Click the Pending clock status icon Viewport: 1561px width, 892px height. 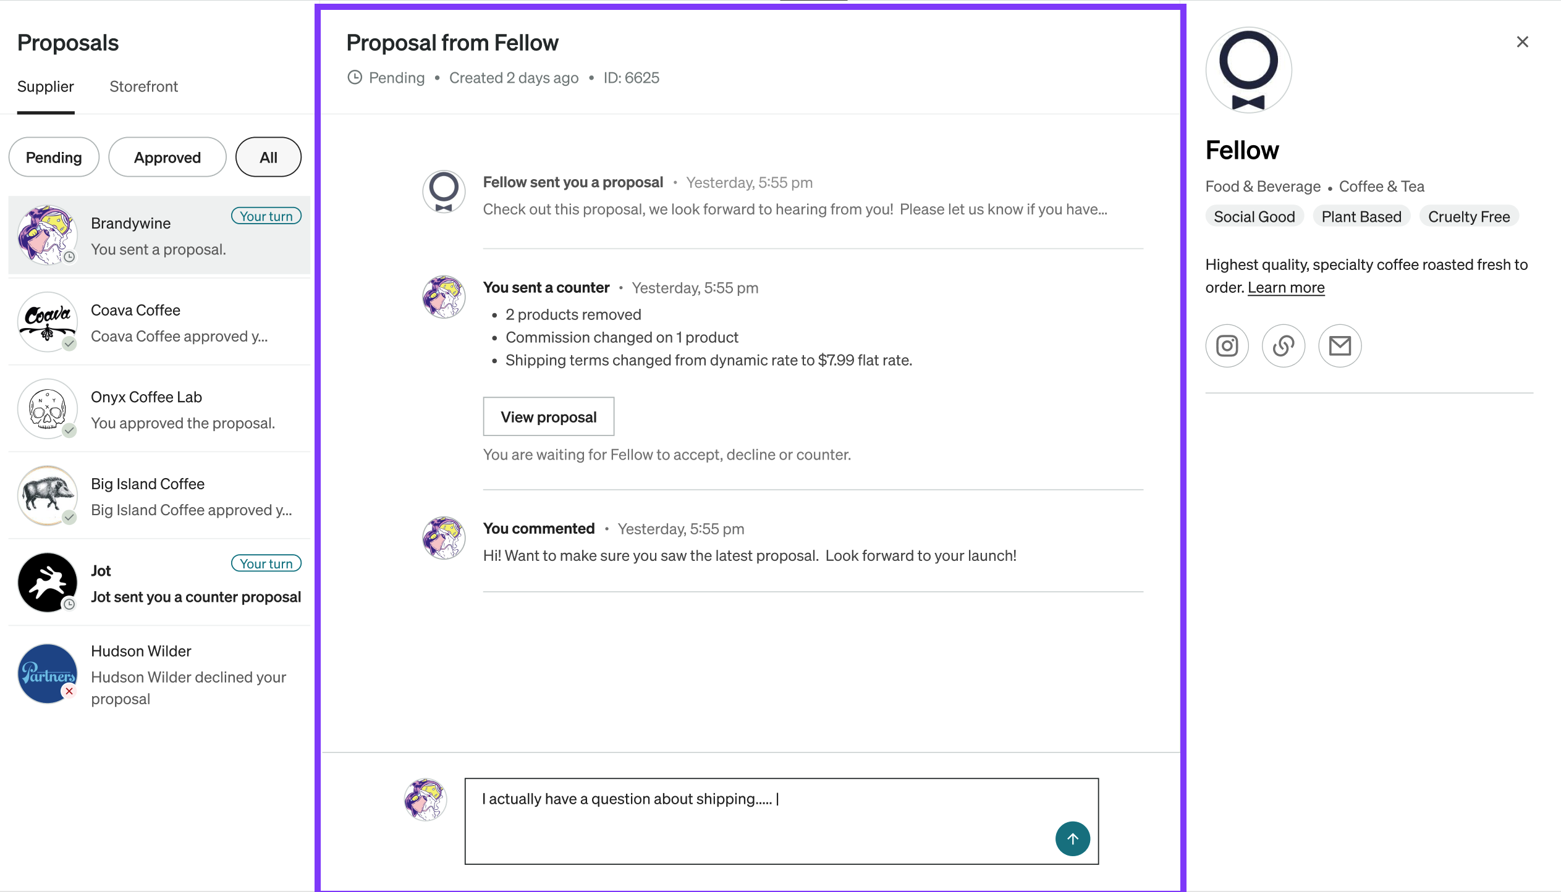click(355, 78)
